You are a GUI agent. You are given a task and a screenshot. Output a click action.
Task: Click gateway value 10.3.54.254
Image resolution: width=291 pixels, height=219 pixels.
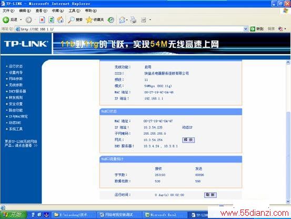tap(153, 140)
